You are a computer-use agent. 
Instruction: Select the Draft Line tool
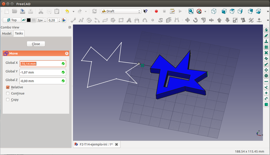(x=73, y=20)
